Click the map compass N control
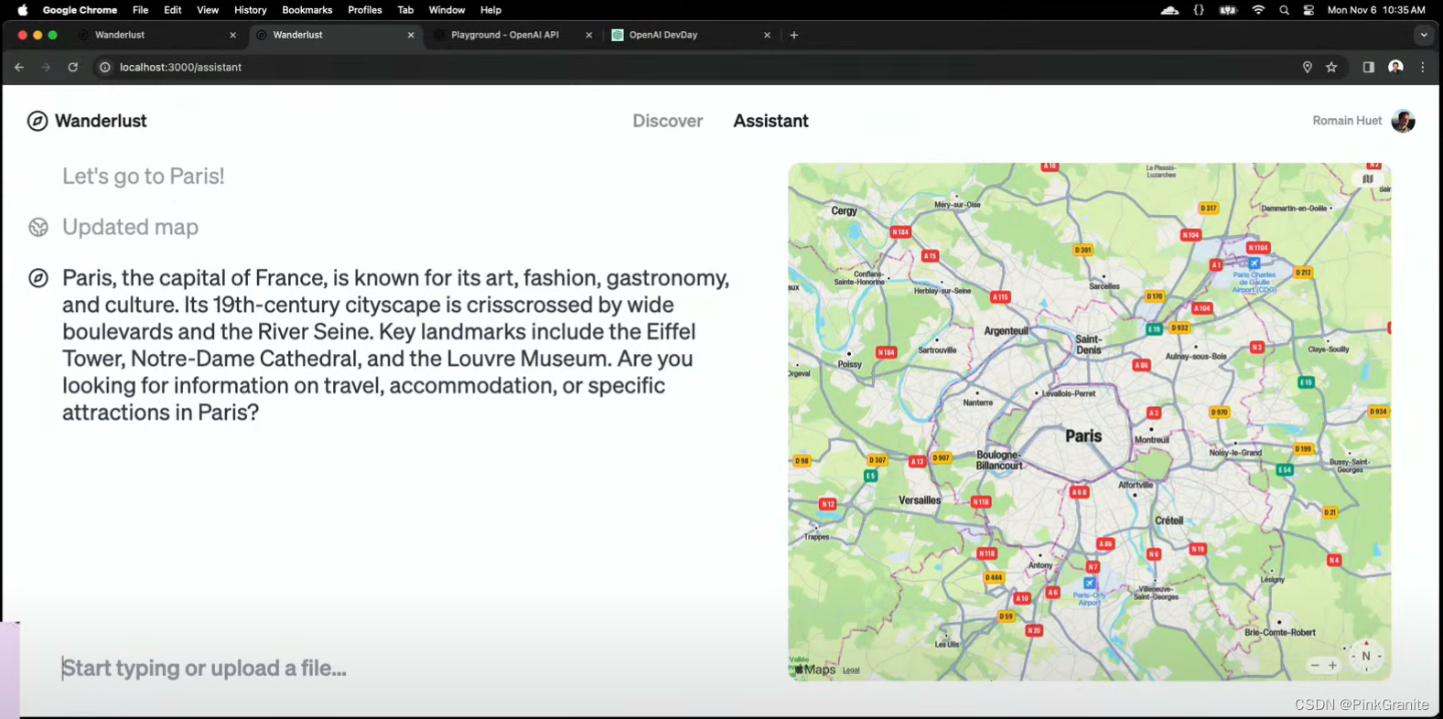Viewport: 1443px width, 719px height. pos(1366,656)
